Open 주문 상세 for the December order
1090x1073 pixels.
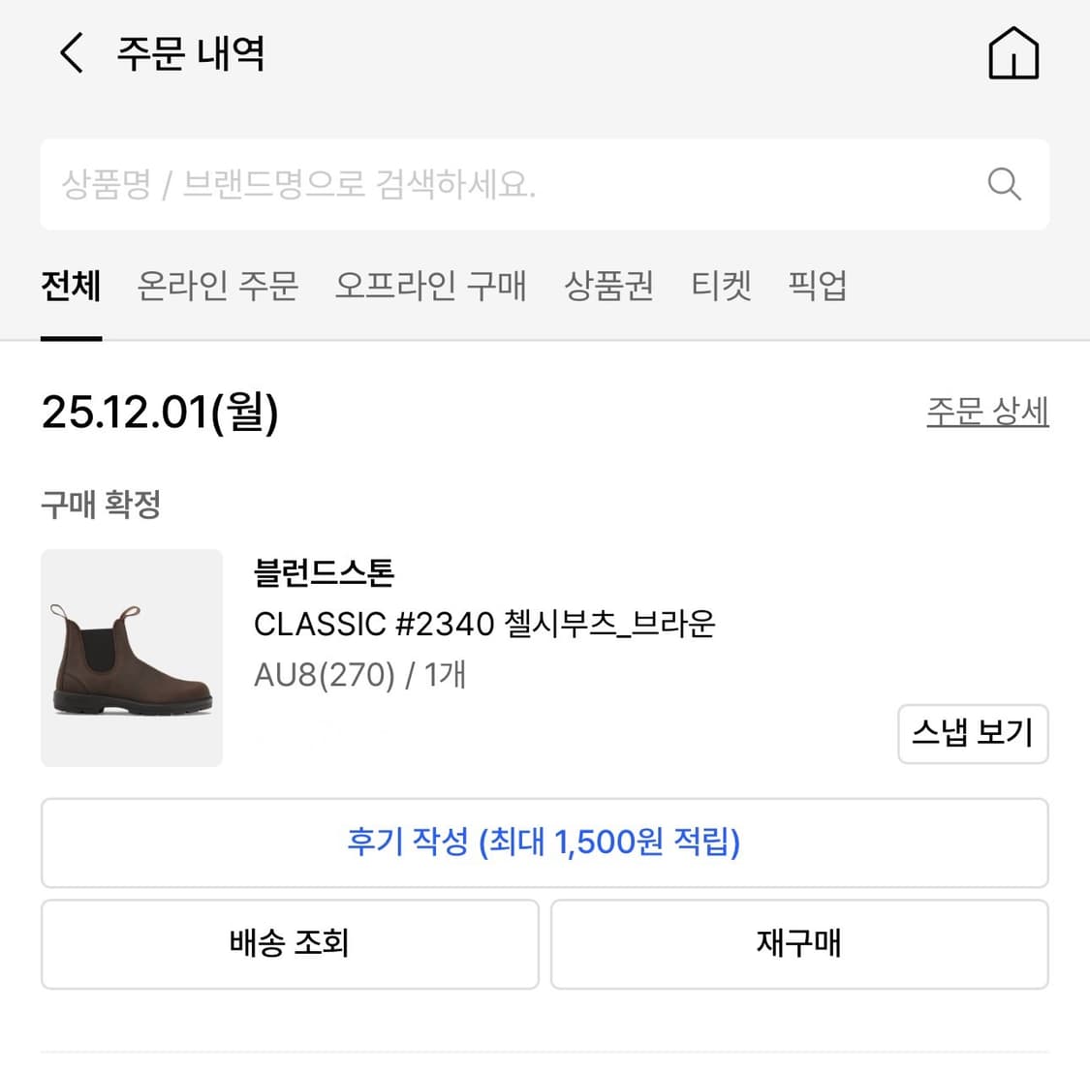[986, 412]
